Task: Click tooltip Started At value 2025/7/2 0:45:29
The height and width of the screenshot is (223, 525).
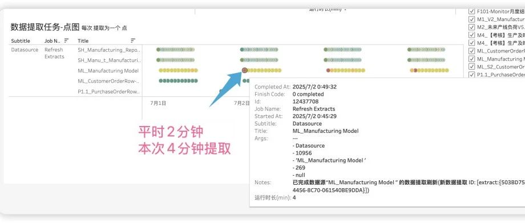Action: click(314, 116)
